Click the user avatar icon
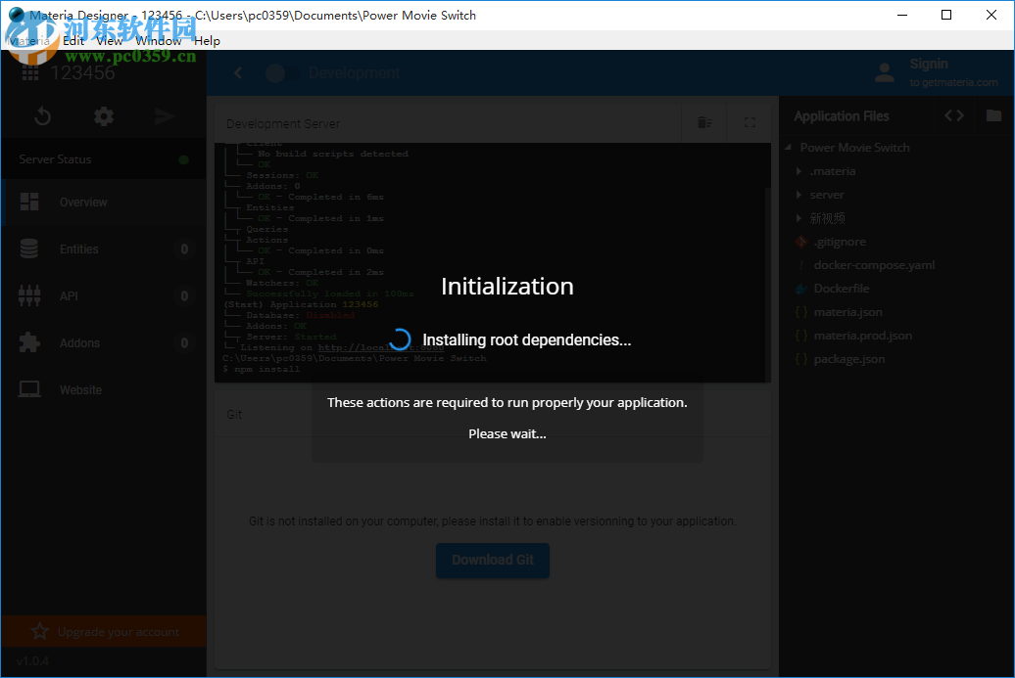This screenshot has width=1015, height=678. pos(885,72)
